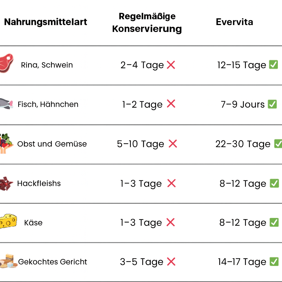Click the red X next to 5–10 Tage
The width and height of the screenshot is (282, 282).
[173, 143]
